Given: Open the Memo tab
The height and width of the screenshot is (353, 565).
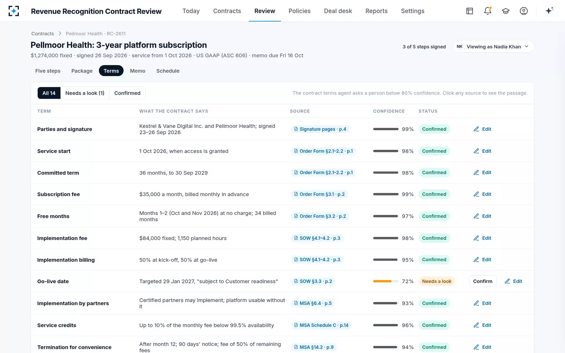Looking at the screenshot, I should coord(138,71).
